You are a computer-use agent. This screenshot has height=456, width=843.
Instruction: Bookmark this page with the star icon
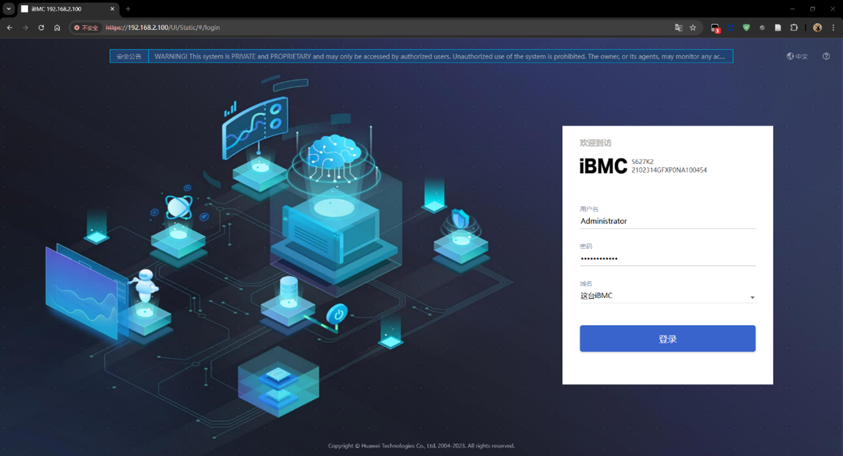[693, 28]
